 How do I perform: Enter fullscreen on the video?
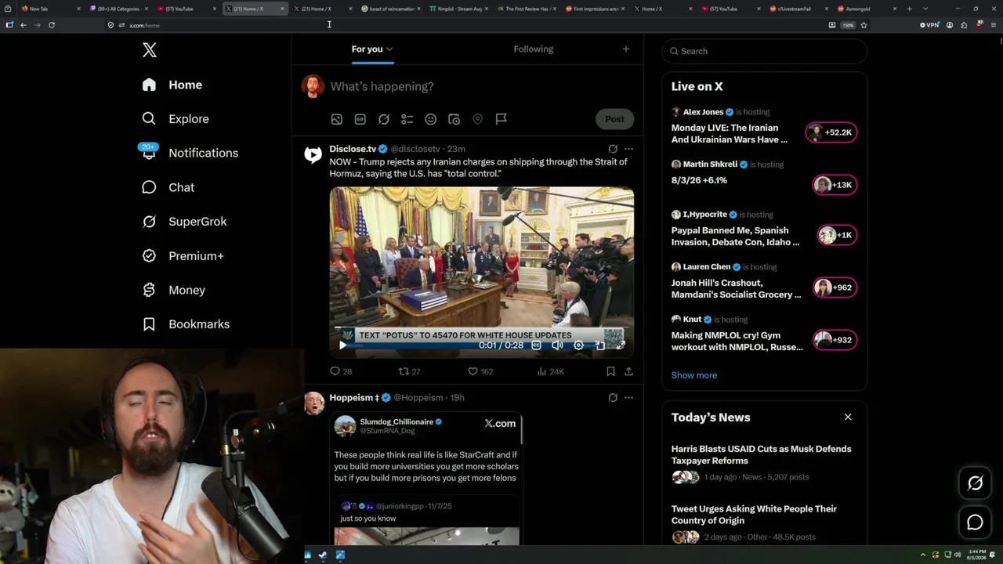point(620,345)
